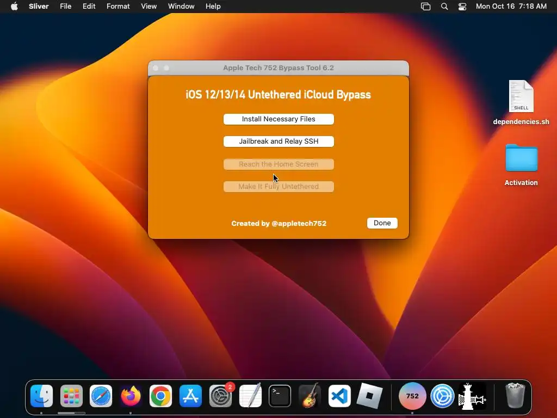Open Trash from the Dock
This screenshot has height=418, width=557.
[515, 395]
